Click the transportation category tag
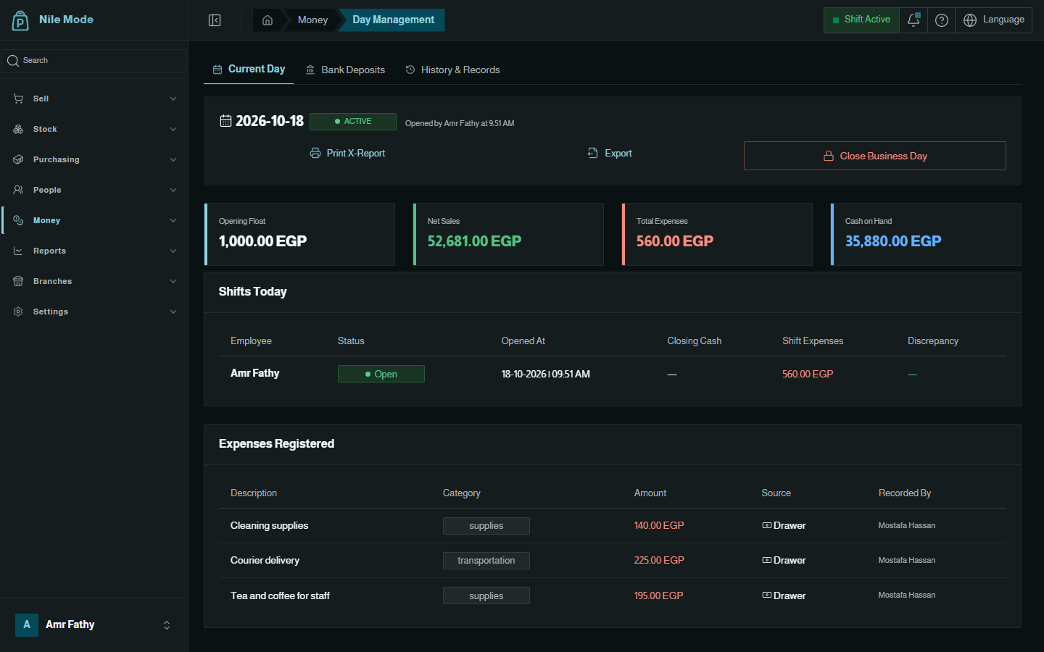 tap(486, 561)
